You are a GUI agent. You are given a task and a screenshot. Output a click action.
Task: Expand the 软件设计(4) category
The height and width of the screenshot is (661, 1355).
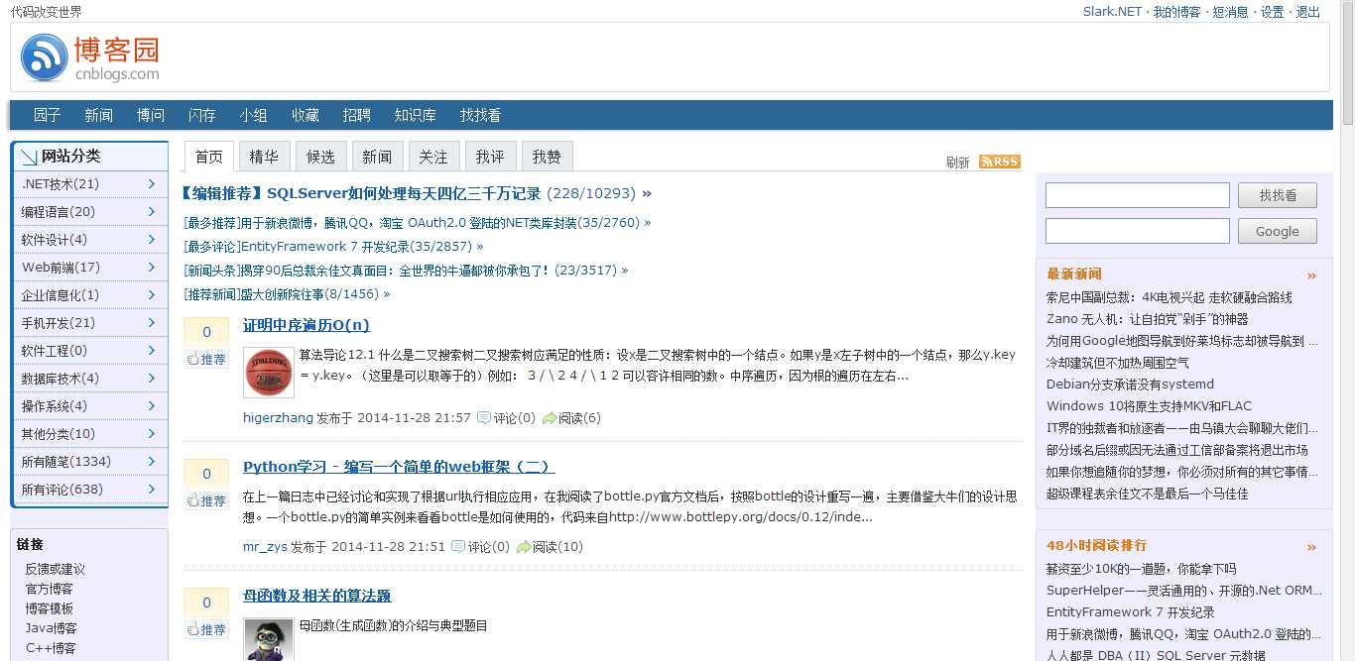(89, 240)
